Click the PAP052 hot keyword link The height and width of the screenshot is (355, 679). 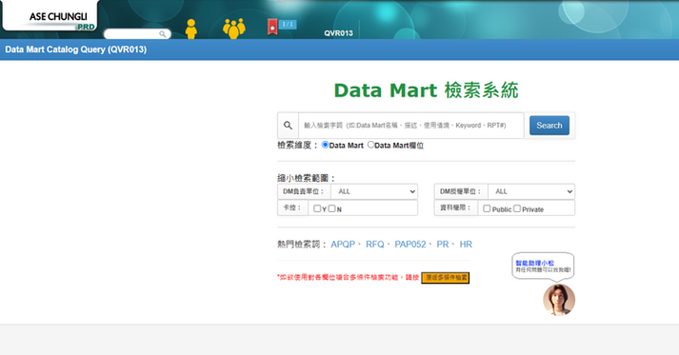pyautogui.click(x=410, y=245)
